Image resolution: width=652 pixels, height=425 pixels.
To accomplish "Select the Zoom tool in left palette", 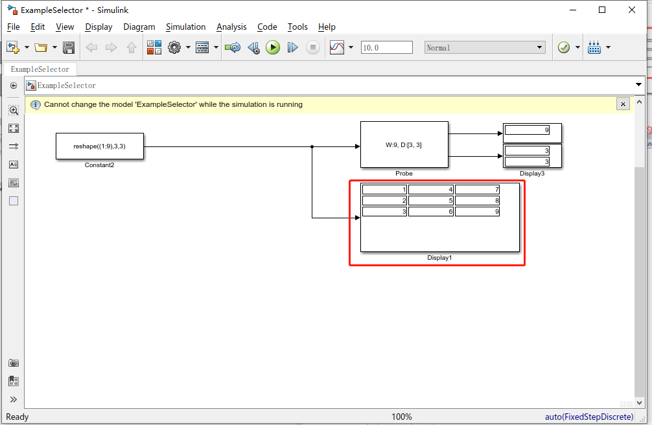I will click(x=14, y=110).
